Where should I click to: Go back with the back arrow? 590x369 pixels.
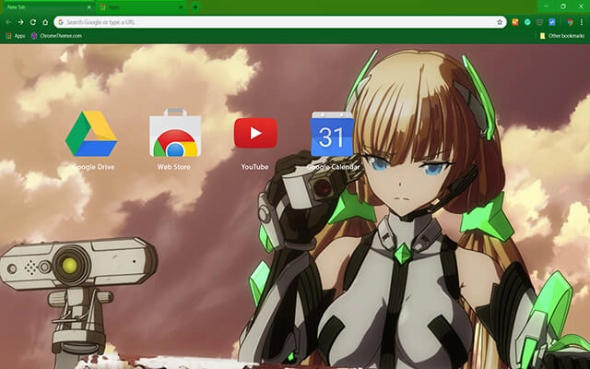(x=8, y=22)
